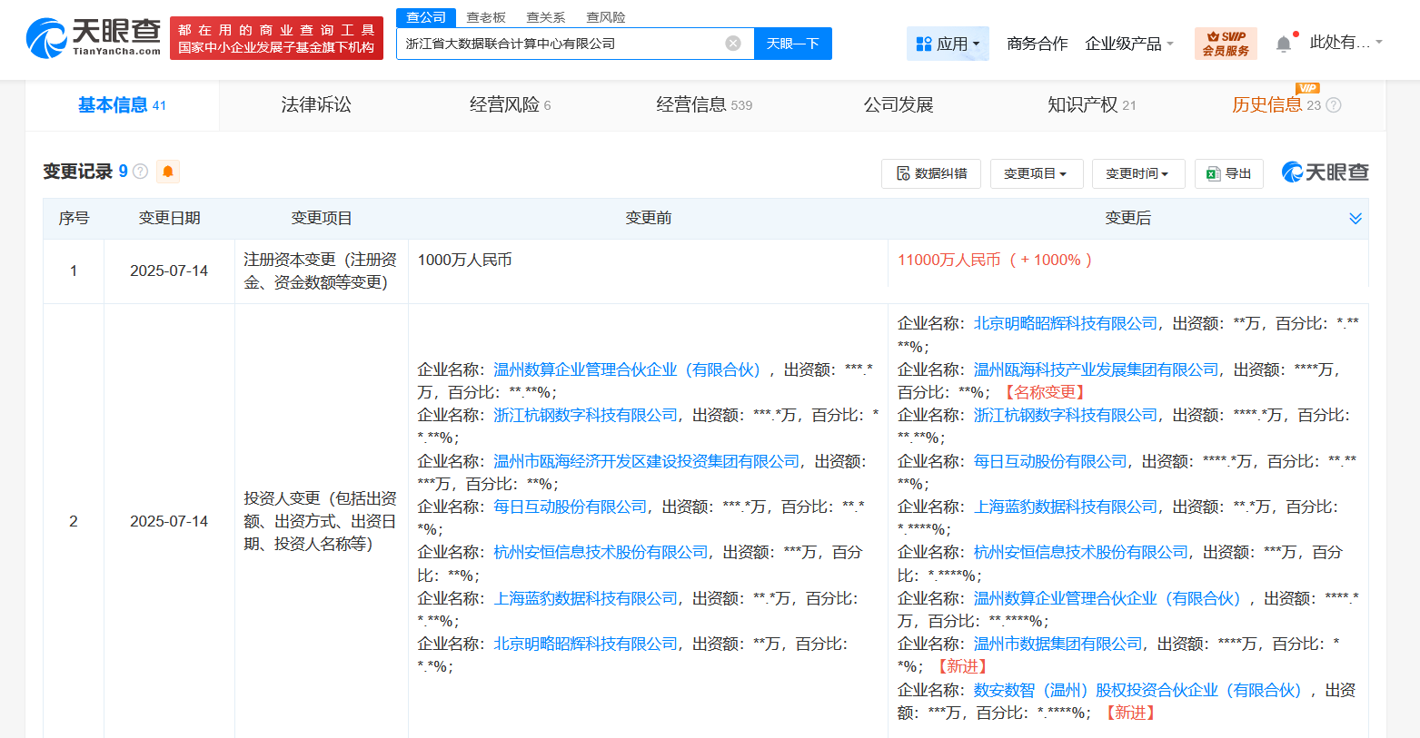Open the 应用 dropdown menu
The image size is (1420, 738).
948,44
